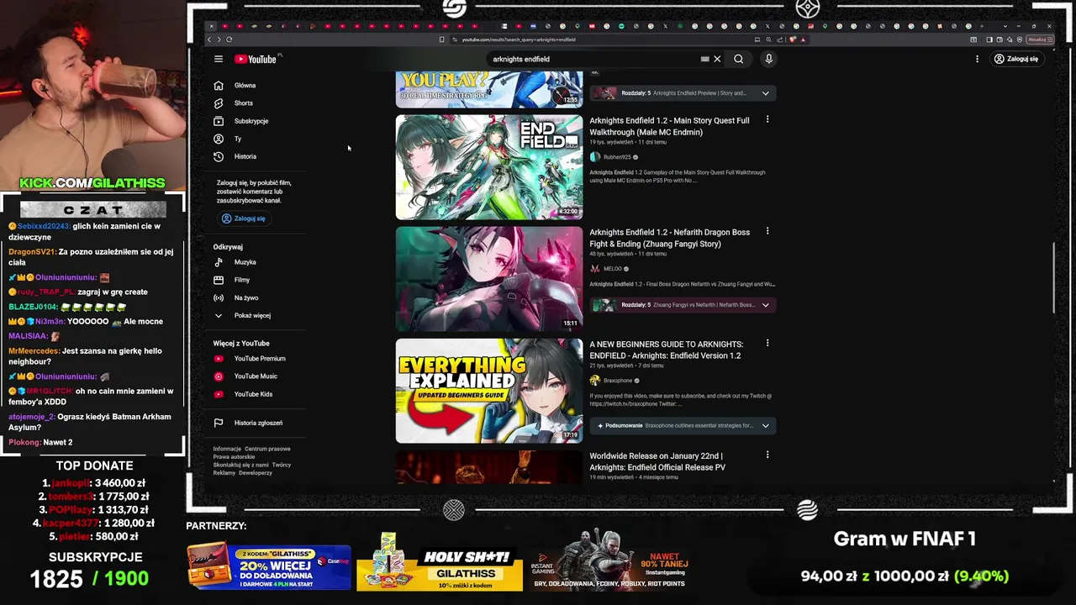Open options menu for Main Story Quest video
The image size is (1076, 605).
pyautogui.click(x=767, y=119)
